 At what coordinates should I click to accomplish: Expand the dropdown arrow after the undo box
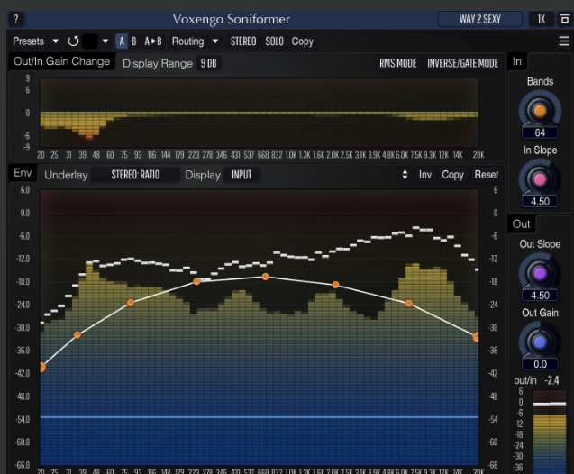pyautogui.click(x=105, y=41)
